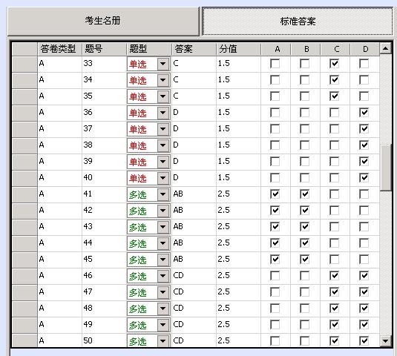Click the B option column header
The image size is (397, 356).
point(306,49)
